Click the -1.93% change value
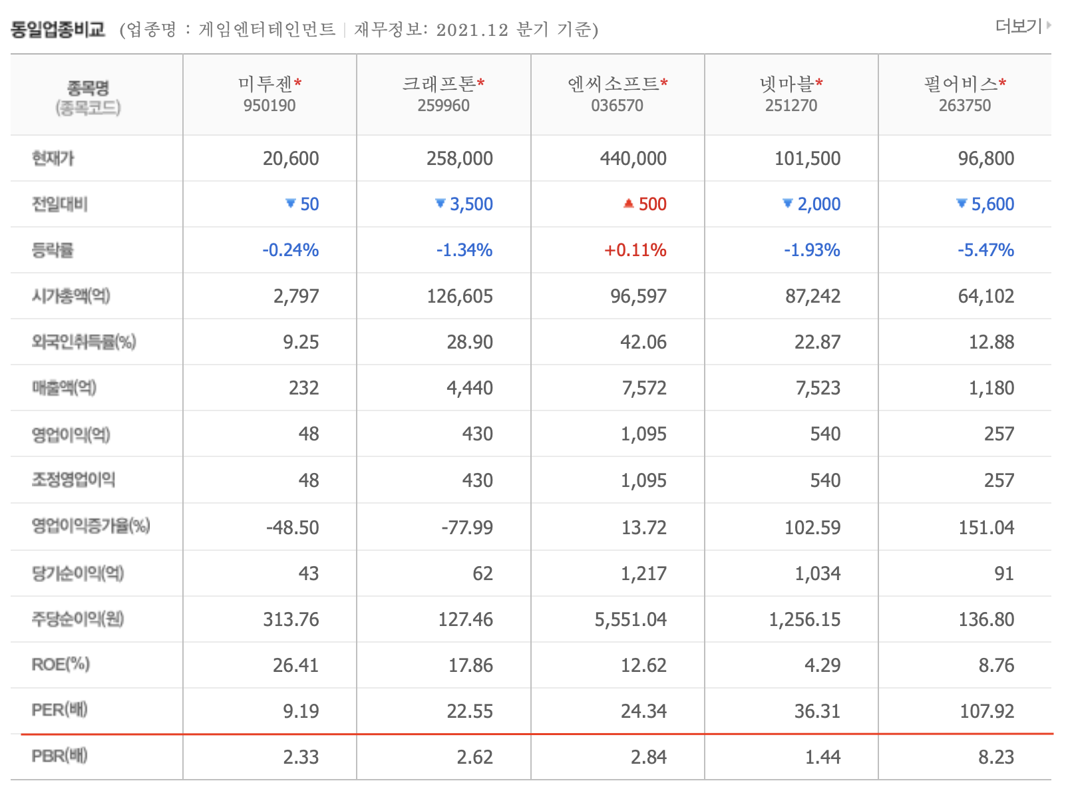Image resolution: width=1066 pixels, height=793 pixels. click(x=812, y=250)
